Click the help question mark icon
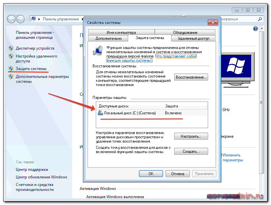 tap(255, 29)
